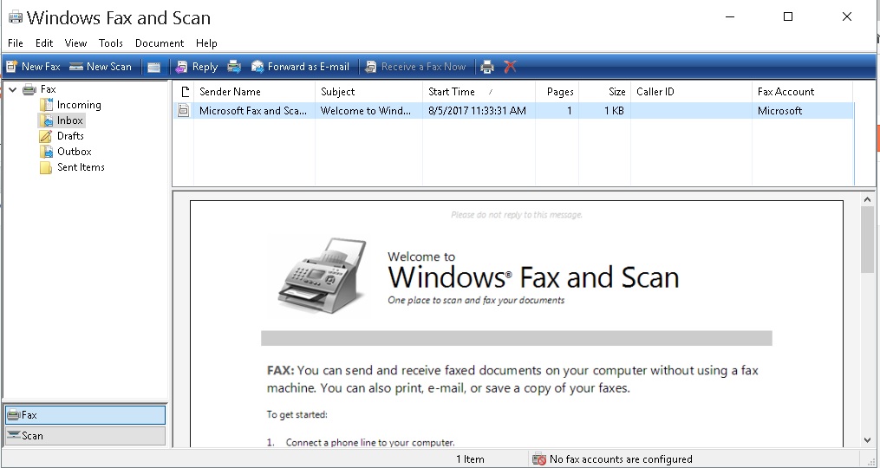Click the 8/5/2017 11:33:31 AM cell

click(477, 111)
